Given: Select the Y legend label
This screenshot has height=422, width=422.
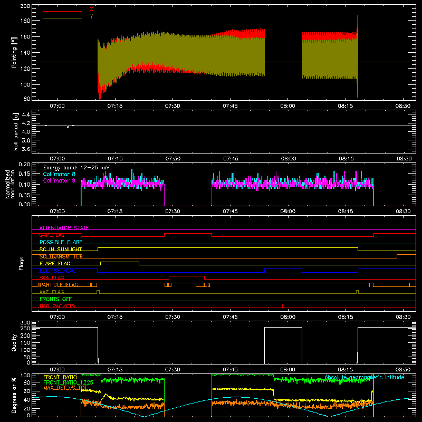Looking at the screenshot, I should click(91, 16).
